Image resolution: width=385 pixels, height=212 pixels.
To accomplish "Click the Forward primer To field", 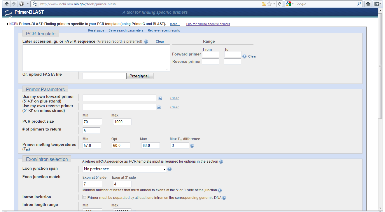I will pyautogui.click(x=233, y=54).
